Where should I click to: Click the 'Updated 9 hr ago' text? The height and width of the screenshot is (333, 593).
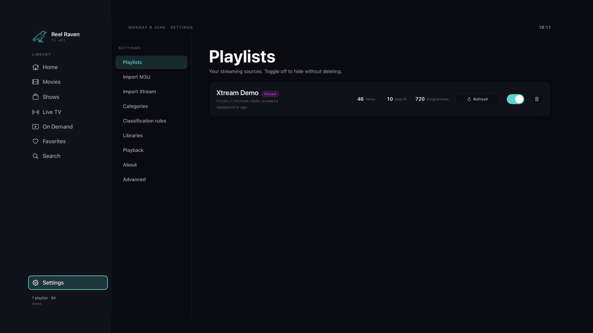pos(232,107)
